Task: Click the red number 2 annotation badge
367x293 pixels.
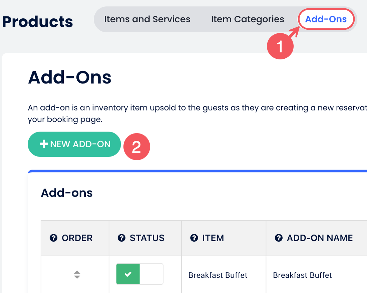Action: coord(137,147)
